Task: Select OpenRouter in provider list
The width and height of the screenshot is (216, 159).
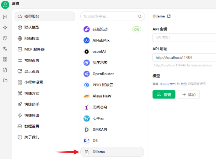Action: (x=103, y=74)
